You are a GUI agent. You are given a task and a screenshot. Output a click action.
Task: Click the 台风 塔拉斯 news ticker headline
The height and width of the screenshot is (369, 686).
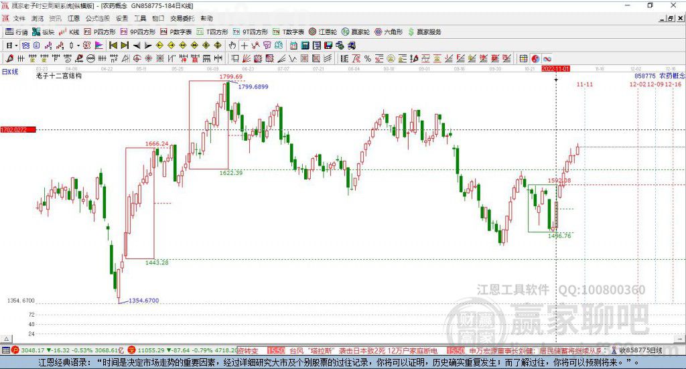[x=363, y=351]
